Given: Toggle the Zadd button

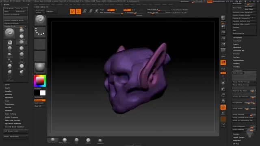Looking at the screenshot, I should (x=127, y=10).
